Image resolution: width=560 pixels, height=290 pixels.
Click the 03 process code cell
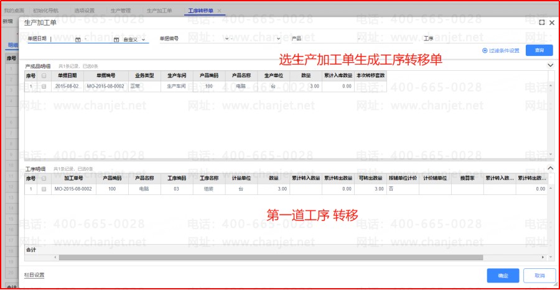pos(177,189)
